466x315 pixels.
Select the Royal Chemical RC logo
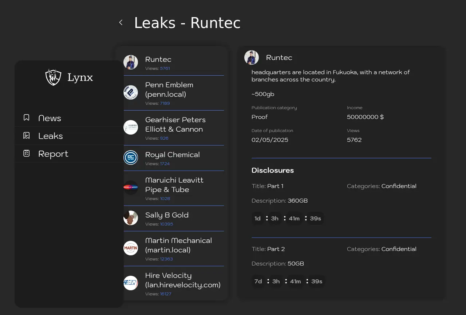tap(131, 157)
